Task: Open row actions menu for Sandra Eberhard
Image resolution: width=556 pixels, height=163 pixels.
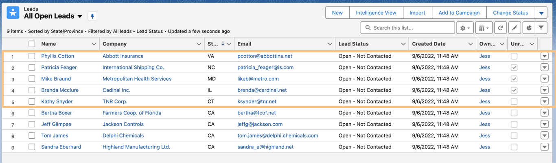Action: 545,147
